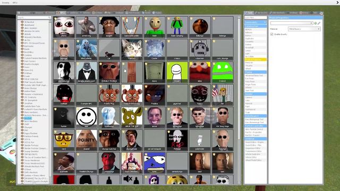The height and width of the screenshot is (191, 340).
Task: Spawn the Baldi NPC thumbnail
Action: click(x=155, y=27)
